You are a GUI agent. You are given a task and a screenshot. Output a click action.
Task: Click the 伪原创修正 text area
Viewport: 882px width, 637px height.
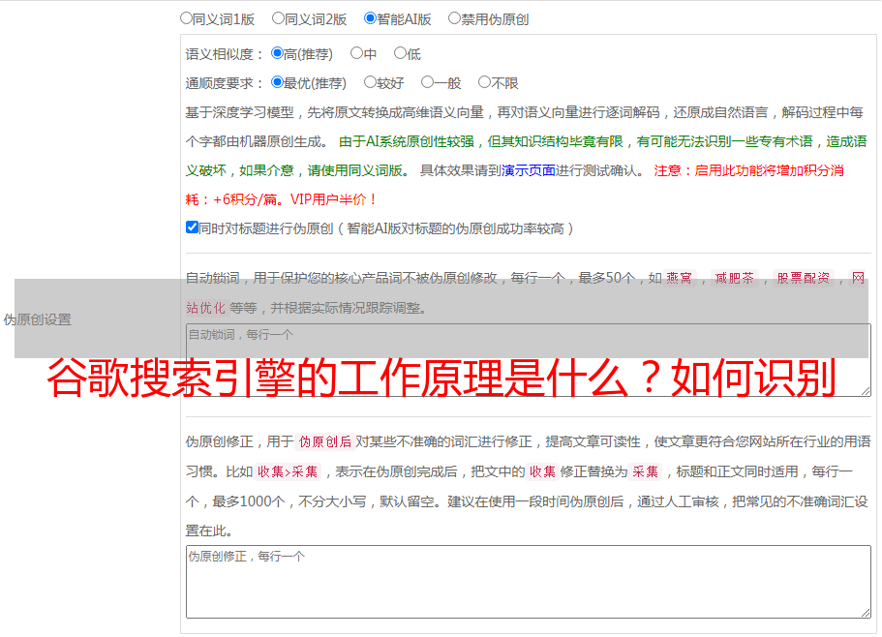point(529,582)
